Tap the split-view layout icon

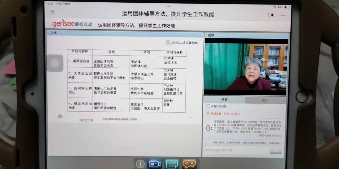click(271, 15)
